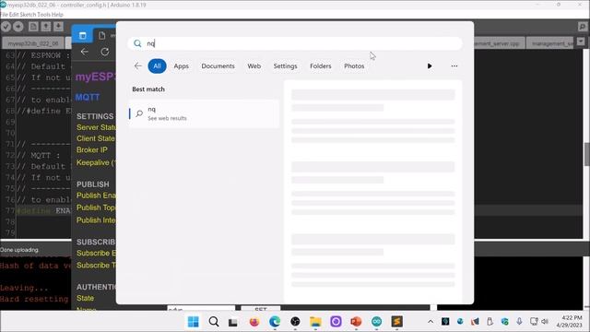Screen dimensions: 590x332
Task: Launch Firefox from the taskbar
Action: 254,322
